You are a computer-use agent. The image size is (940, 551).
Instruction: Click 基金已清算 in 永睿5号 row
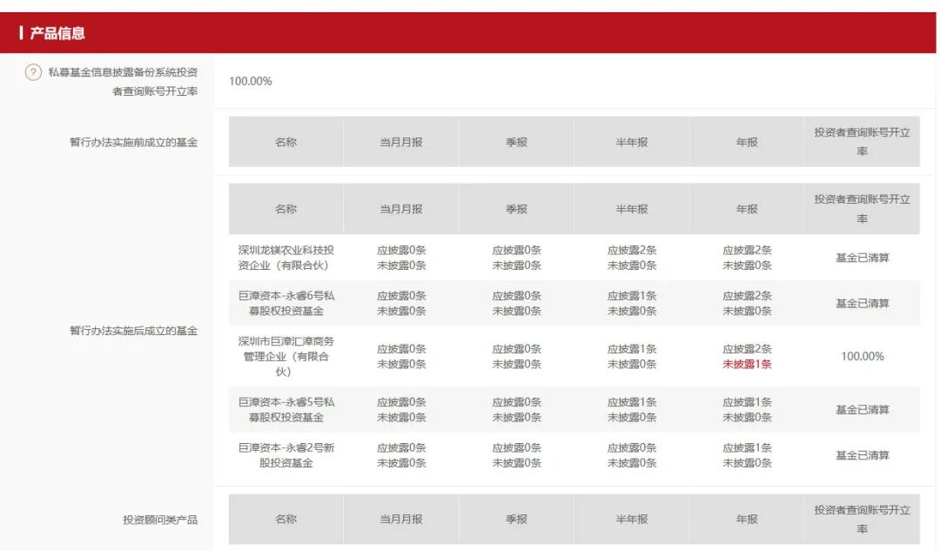pyautogui.click(x=862, y=409)
